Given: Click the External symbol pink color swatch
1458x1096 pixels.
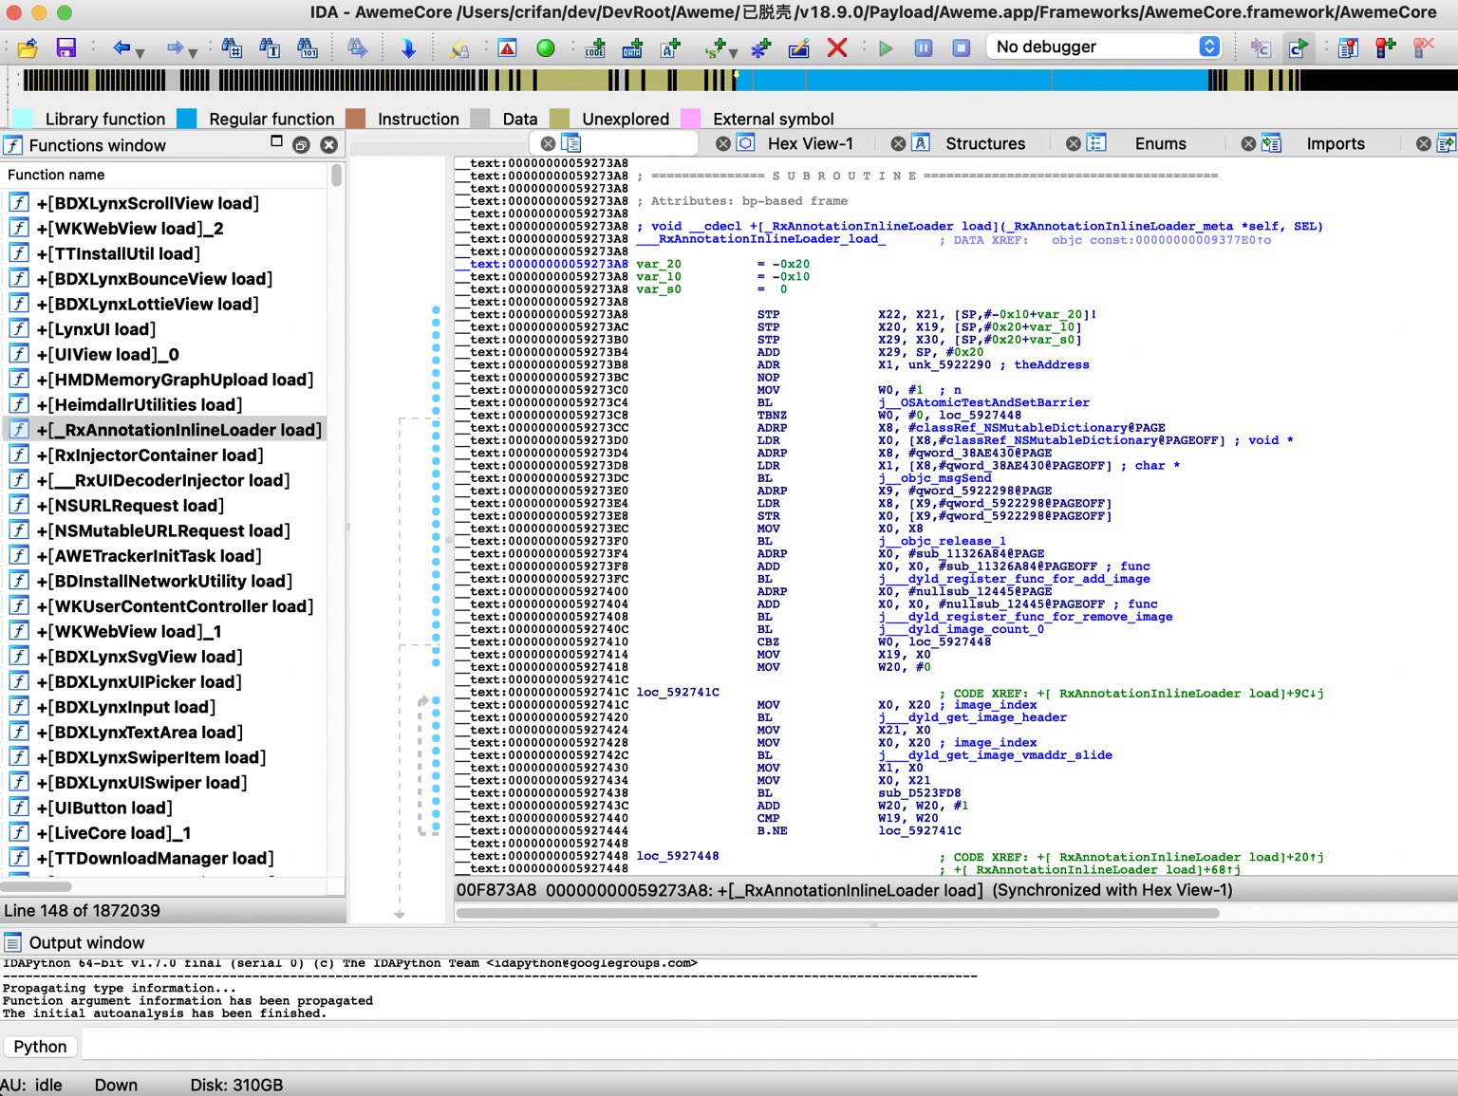Looking at the screenshot, I should coord(691,119).
